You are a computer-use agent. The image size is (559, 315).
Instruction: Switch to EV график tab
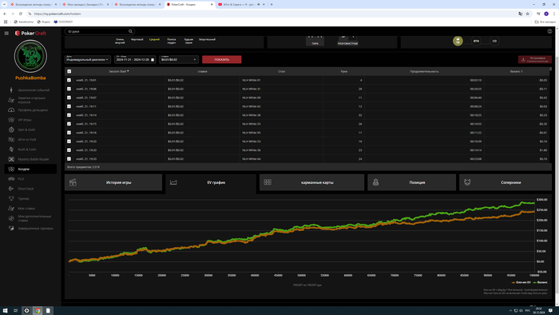coord(211,182)
